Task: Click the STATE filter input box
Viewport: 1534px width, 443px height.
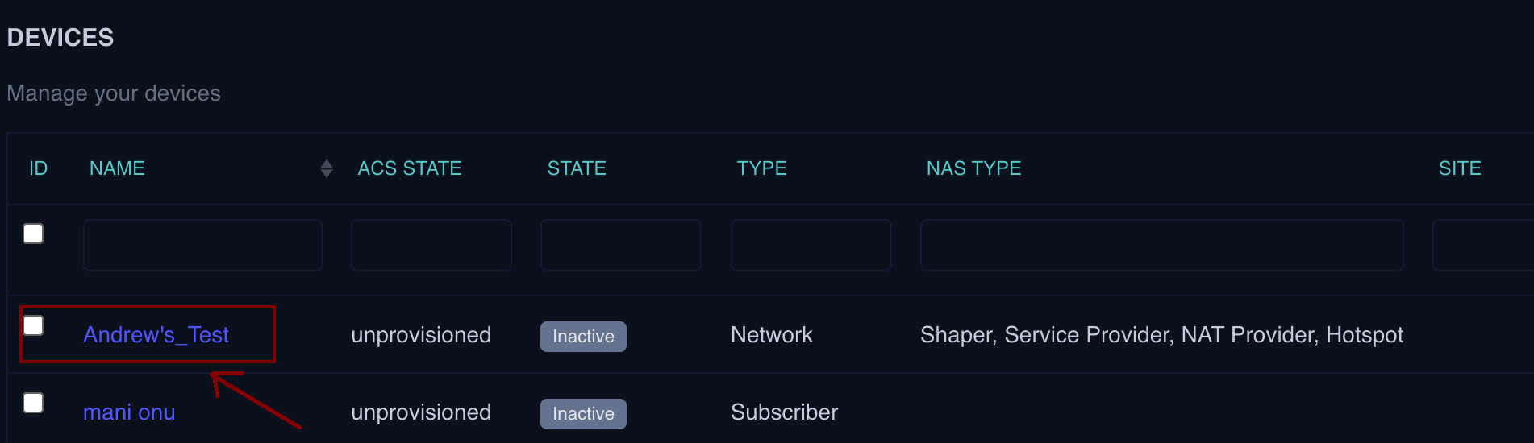Action: click(x=620, y=246)
